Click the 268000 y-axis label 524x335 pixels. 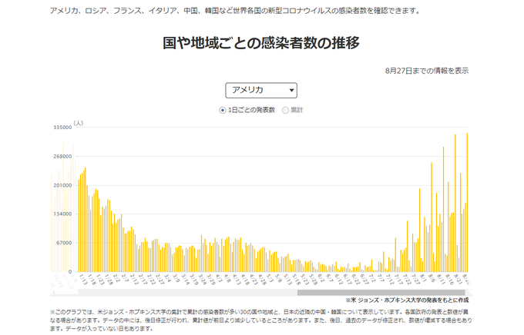(62, 156)
